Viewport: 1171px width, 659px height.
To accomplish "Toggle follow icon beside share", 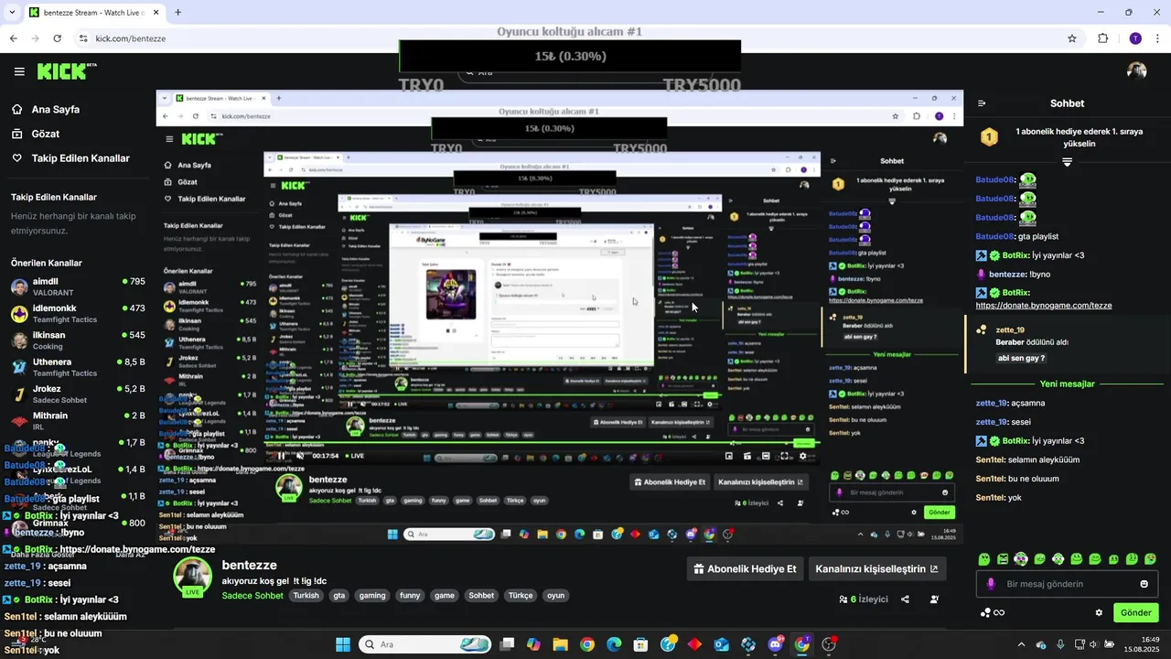I will 934,600.
